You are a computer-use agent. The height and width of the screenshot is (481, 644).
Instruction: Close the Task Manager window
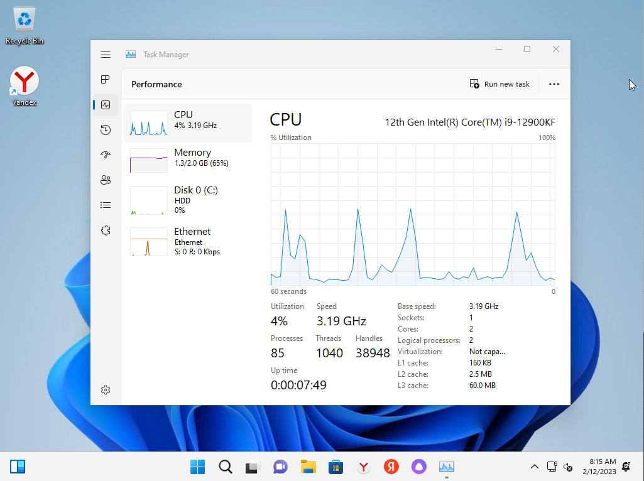point(555,49)
